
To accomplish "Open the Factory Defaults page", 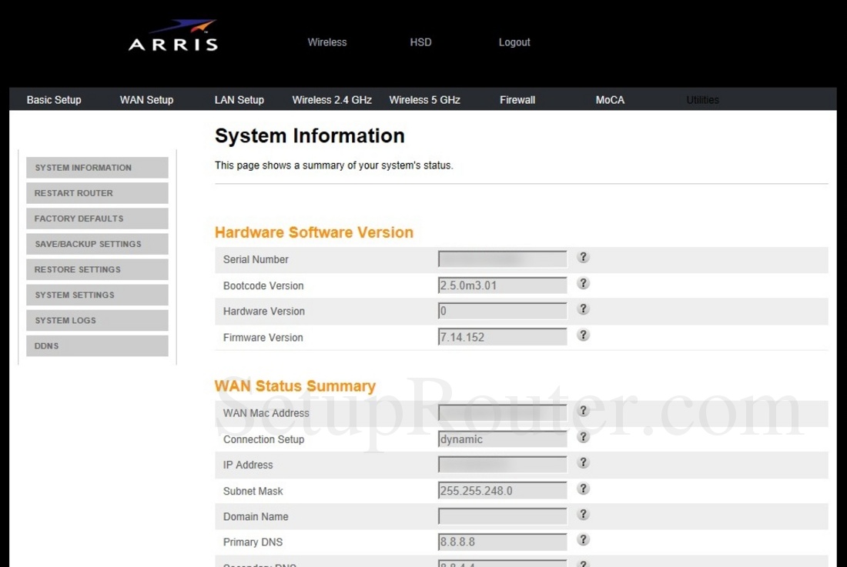I will 97,218.
